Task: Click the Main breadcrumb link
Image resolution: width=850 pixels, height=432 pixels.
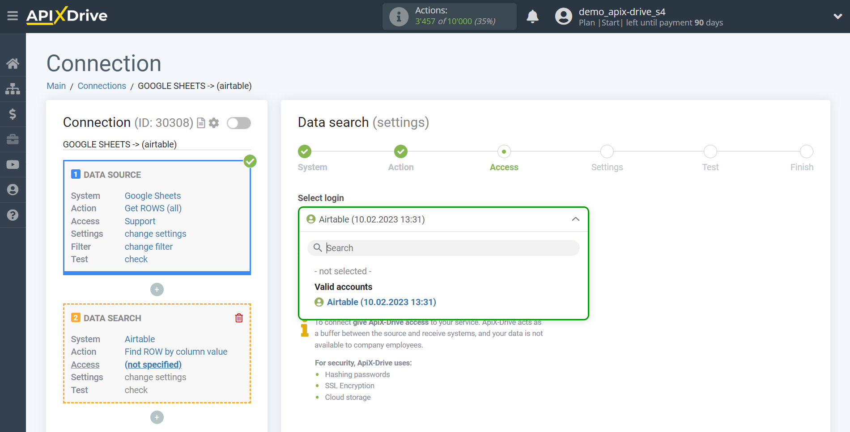Action: (x=56, y=86)
